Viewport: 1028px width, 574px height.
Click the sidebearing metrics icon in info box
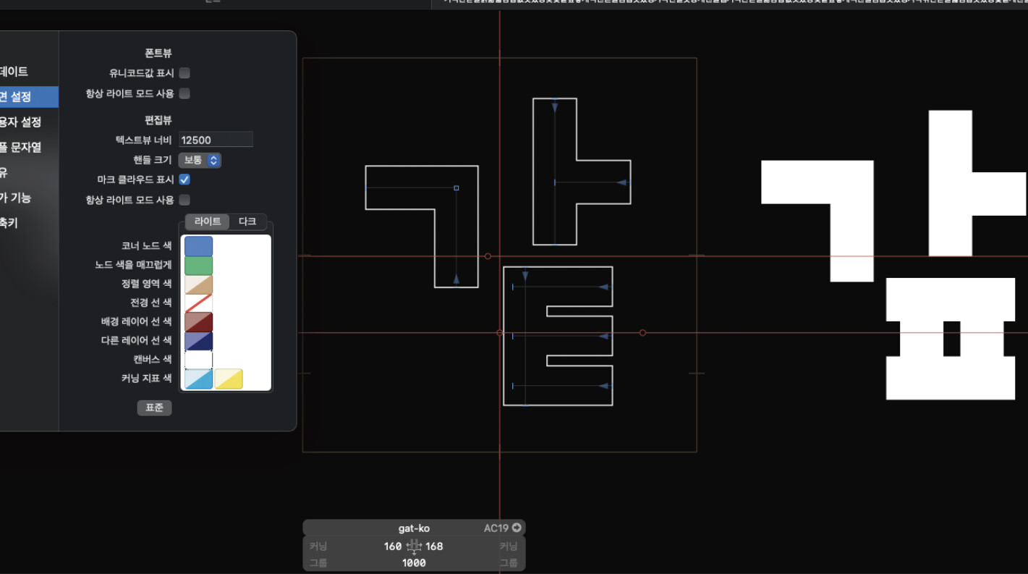tap(414, 546)
